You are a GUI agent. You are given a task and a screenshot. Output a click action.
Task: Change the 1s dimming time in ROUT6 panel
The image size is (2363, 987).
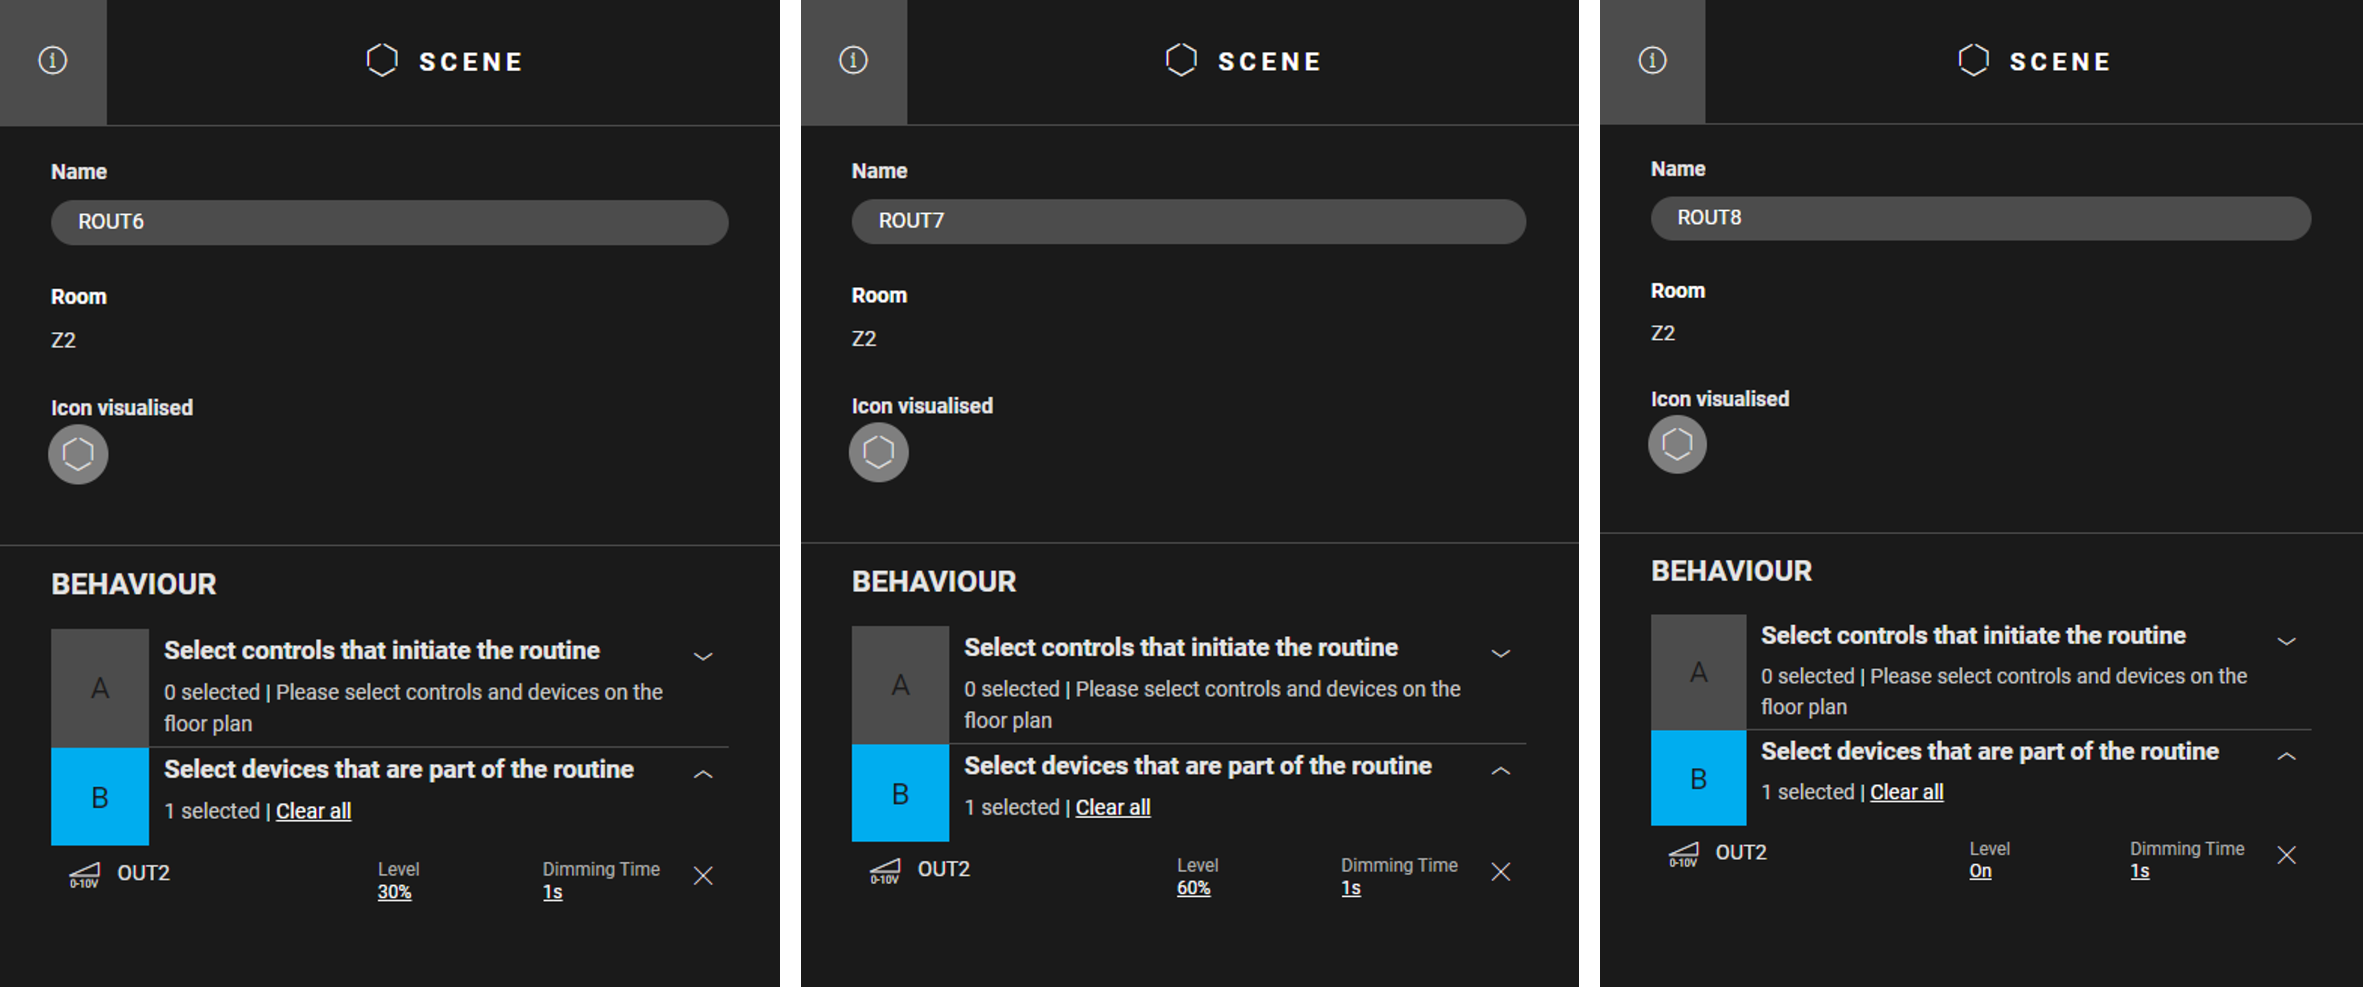point(552,892)
